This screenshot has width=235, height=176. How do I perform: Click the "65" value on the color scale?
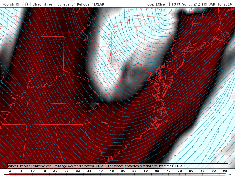click(157, 171)
